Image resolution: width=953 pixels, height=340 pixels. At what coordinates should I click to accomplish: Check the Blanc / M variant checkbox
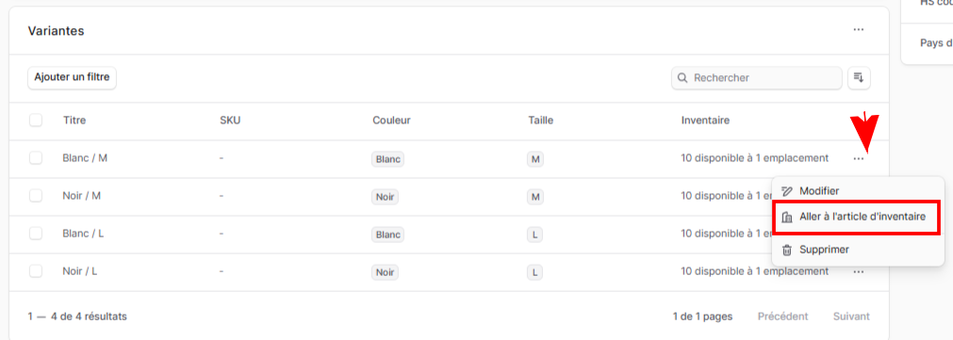tap(36, 158)
